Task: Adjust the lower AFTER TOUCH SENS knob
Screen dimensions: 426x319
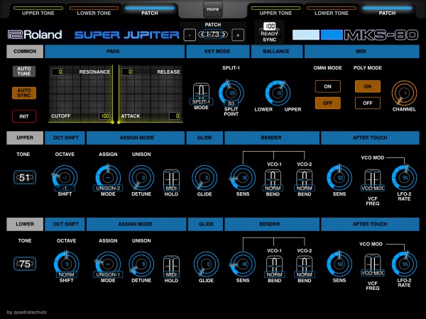Action: (339, 264)
